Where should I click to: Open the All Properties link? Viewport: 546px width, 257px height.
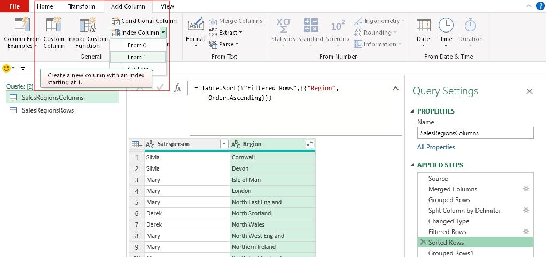(436, 147)
